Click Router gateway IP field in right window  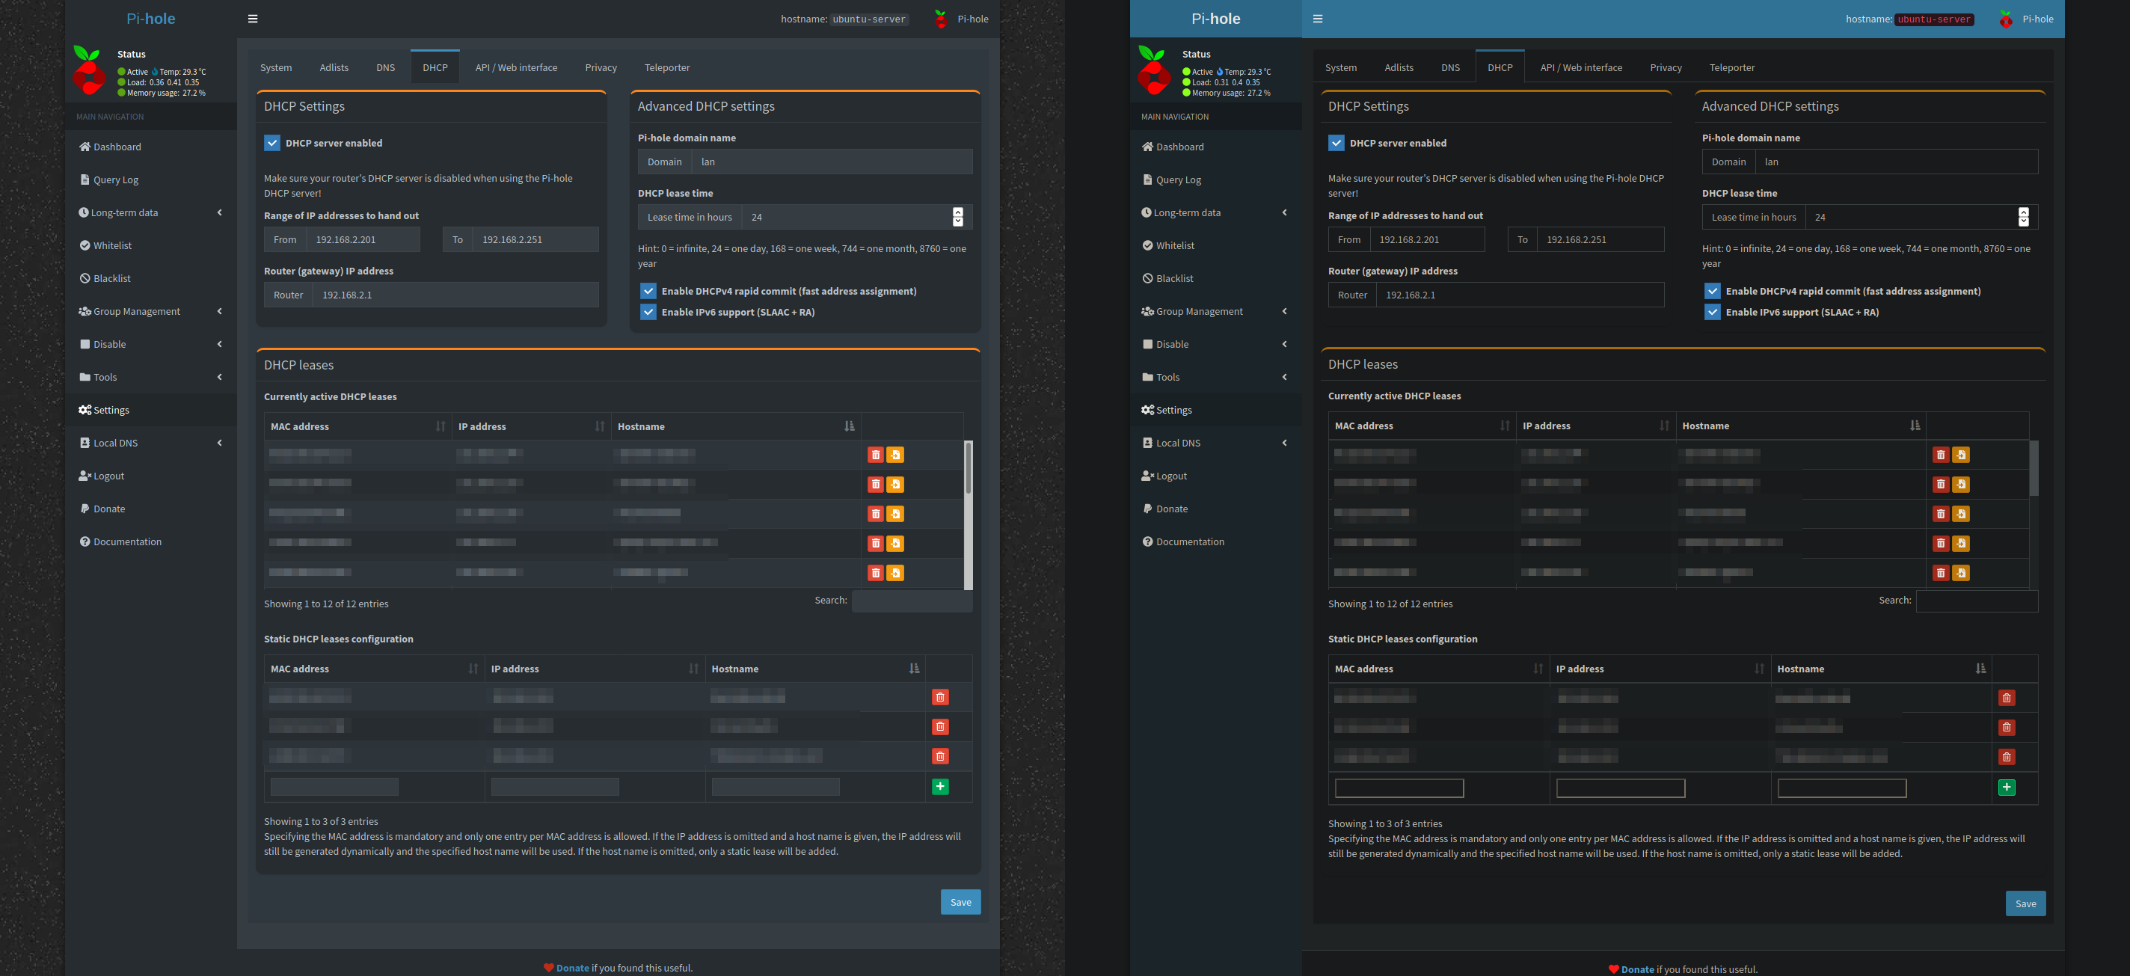1520,295
